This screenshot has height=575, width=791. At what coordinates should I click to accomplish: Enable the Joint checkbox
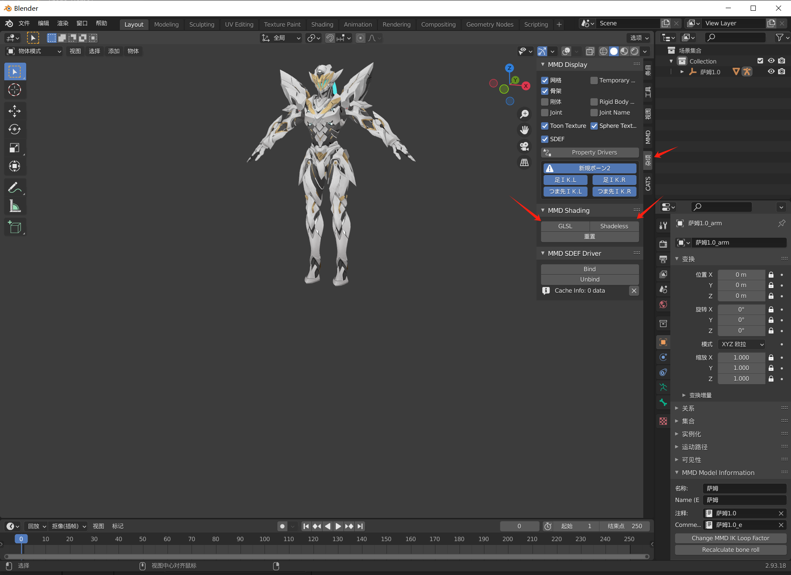[x=545, y=112]
